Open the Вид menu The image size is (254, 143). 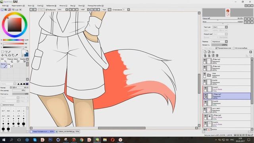tap(73, 6)
